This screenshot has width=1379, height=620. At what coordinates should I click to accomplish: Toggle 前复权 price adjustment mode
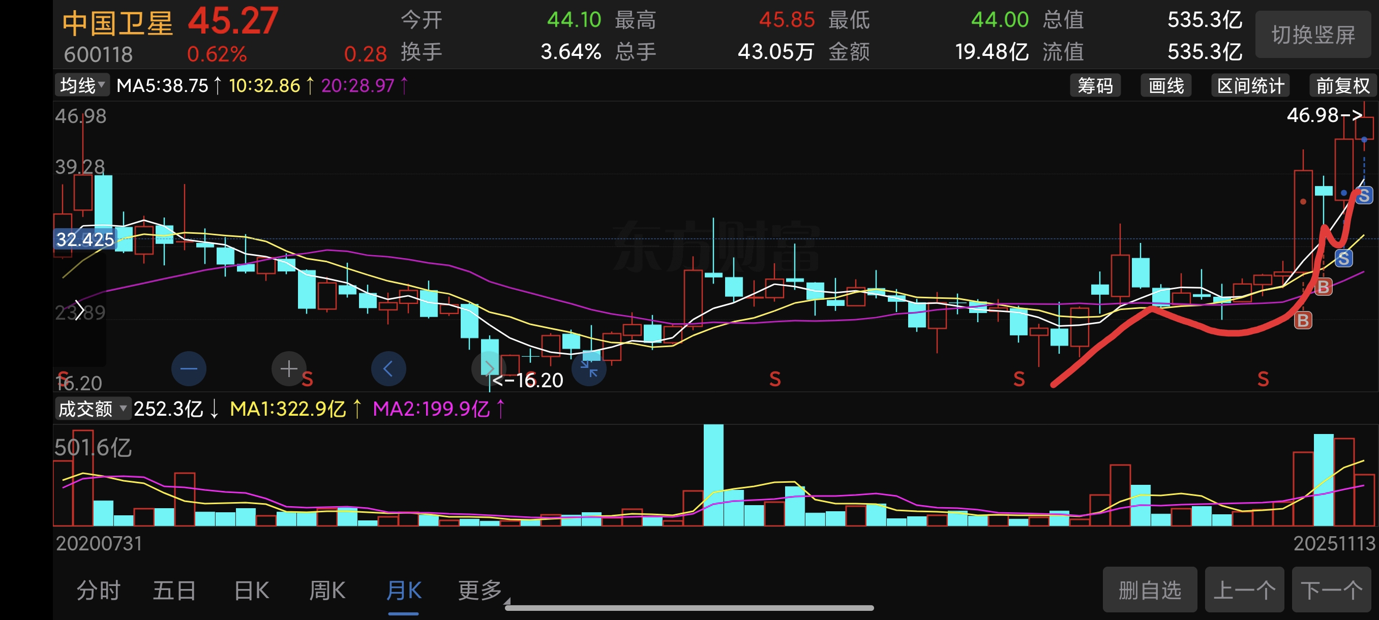coord(1342,85)
